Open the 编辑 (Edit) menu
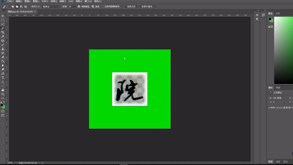 [x=19, y=1]
